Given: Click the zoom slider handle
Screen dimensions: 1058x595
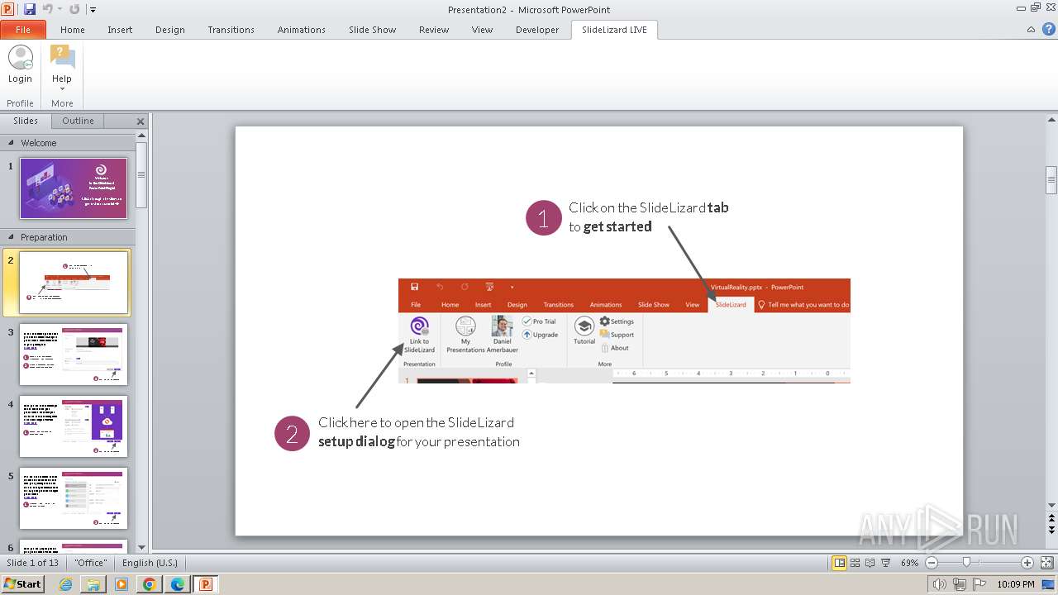Looking at the screenshot, I should pyautogui.click(x=966, y=563).
